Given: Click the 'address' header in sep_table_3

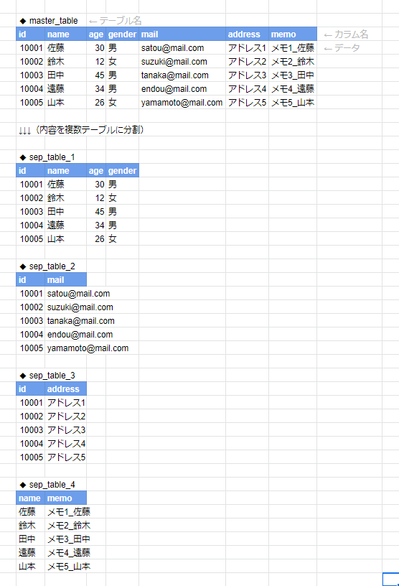Looking at the screenshot, I should (66, 389).
